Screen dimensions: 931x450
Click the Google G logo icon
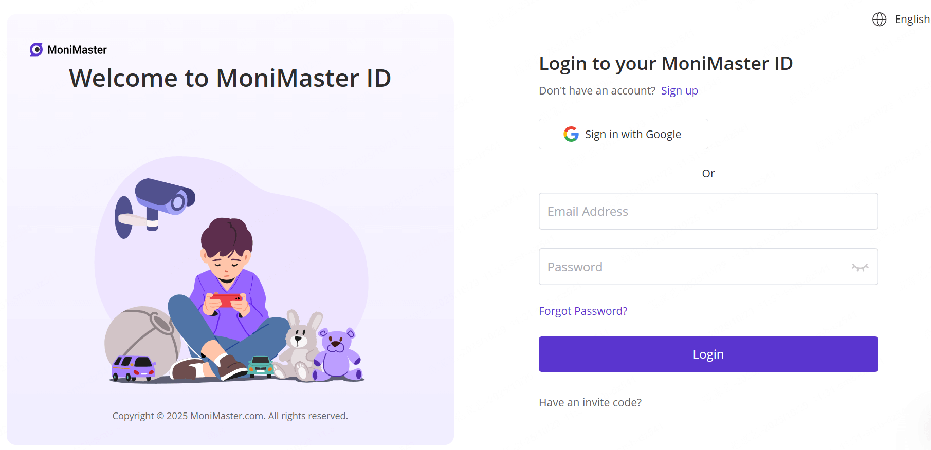(571, 134)
